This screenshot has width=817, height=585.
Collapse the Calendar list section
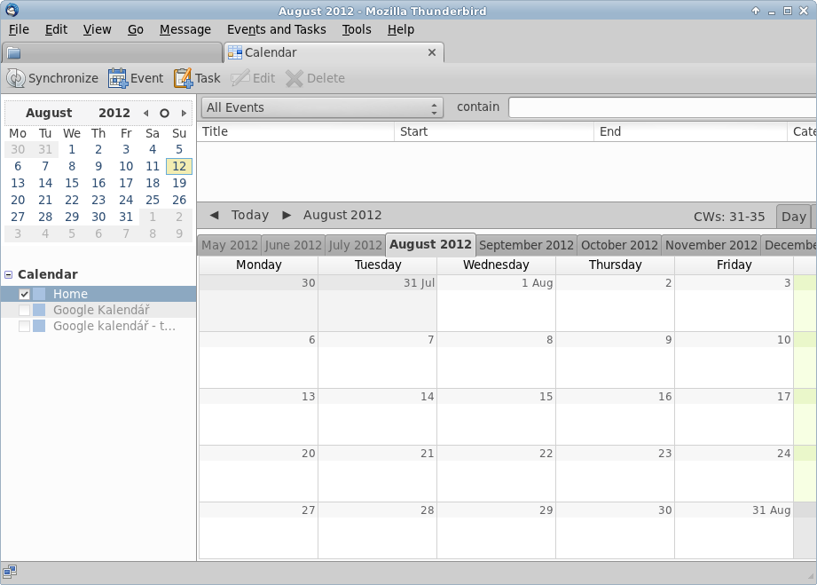[x=8, y=275]
